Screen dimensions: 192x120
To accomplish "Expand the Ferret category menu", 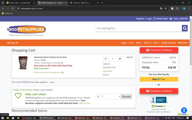I will click(x=148, y=43).
